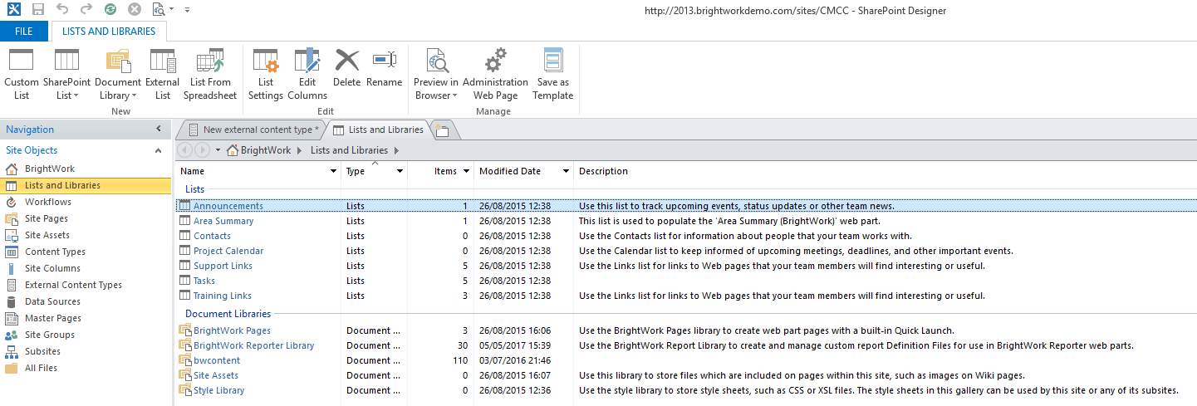Create a new Custom List
The height and width of the screenshot is (406, 1197).
pos(22,75)
